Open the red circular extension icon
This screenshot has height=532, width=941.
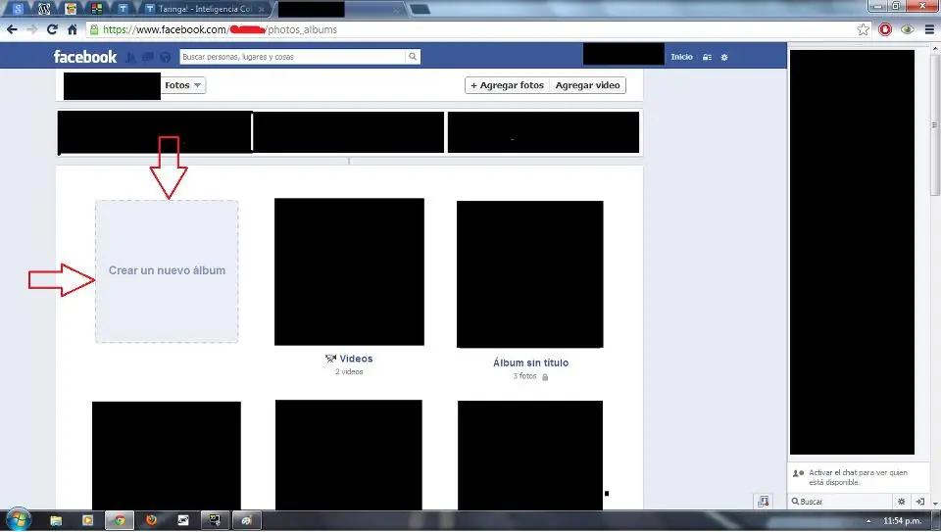click(885, 29)
